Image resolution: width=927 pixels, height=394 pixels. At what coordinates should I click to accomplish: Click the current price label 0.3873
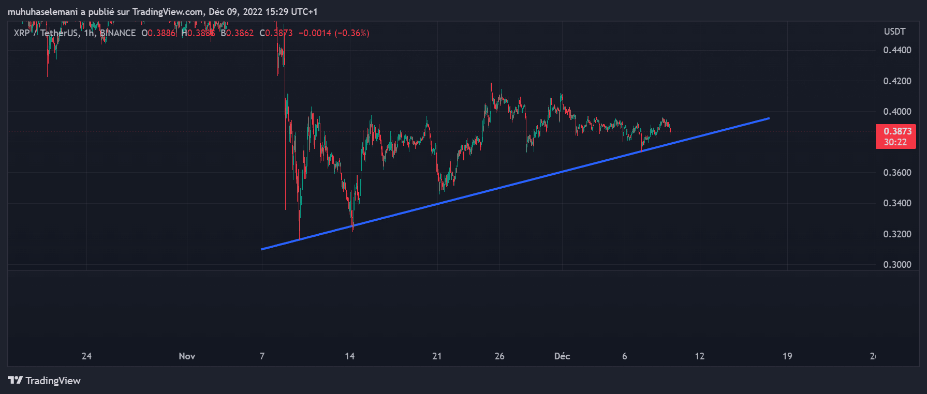click(x=897, y=131)
